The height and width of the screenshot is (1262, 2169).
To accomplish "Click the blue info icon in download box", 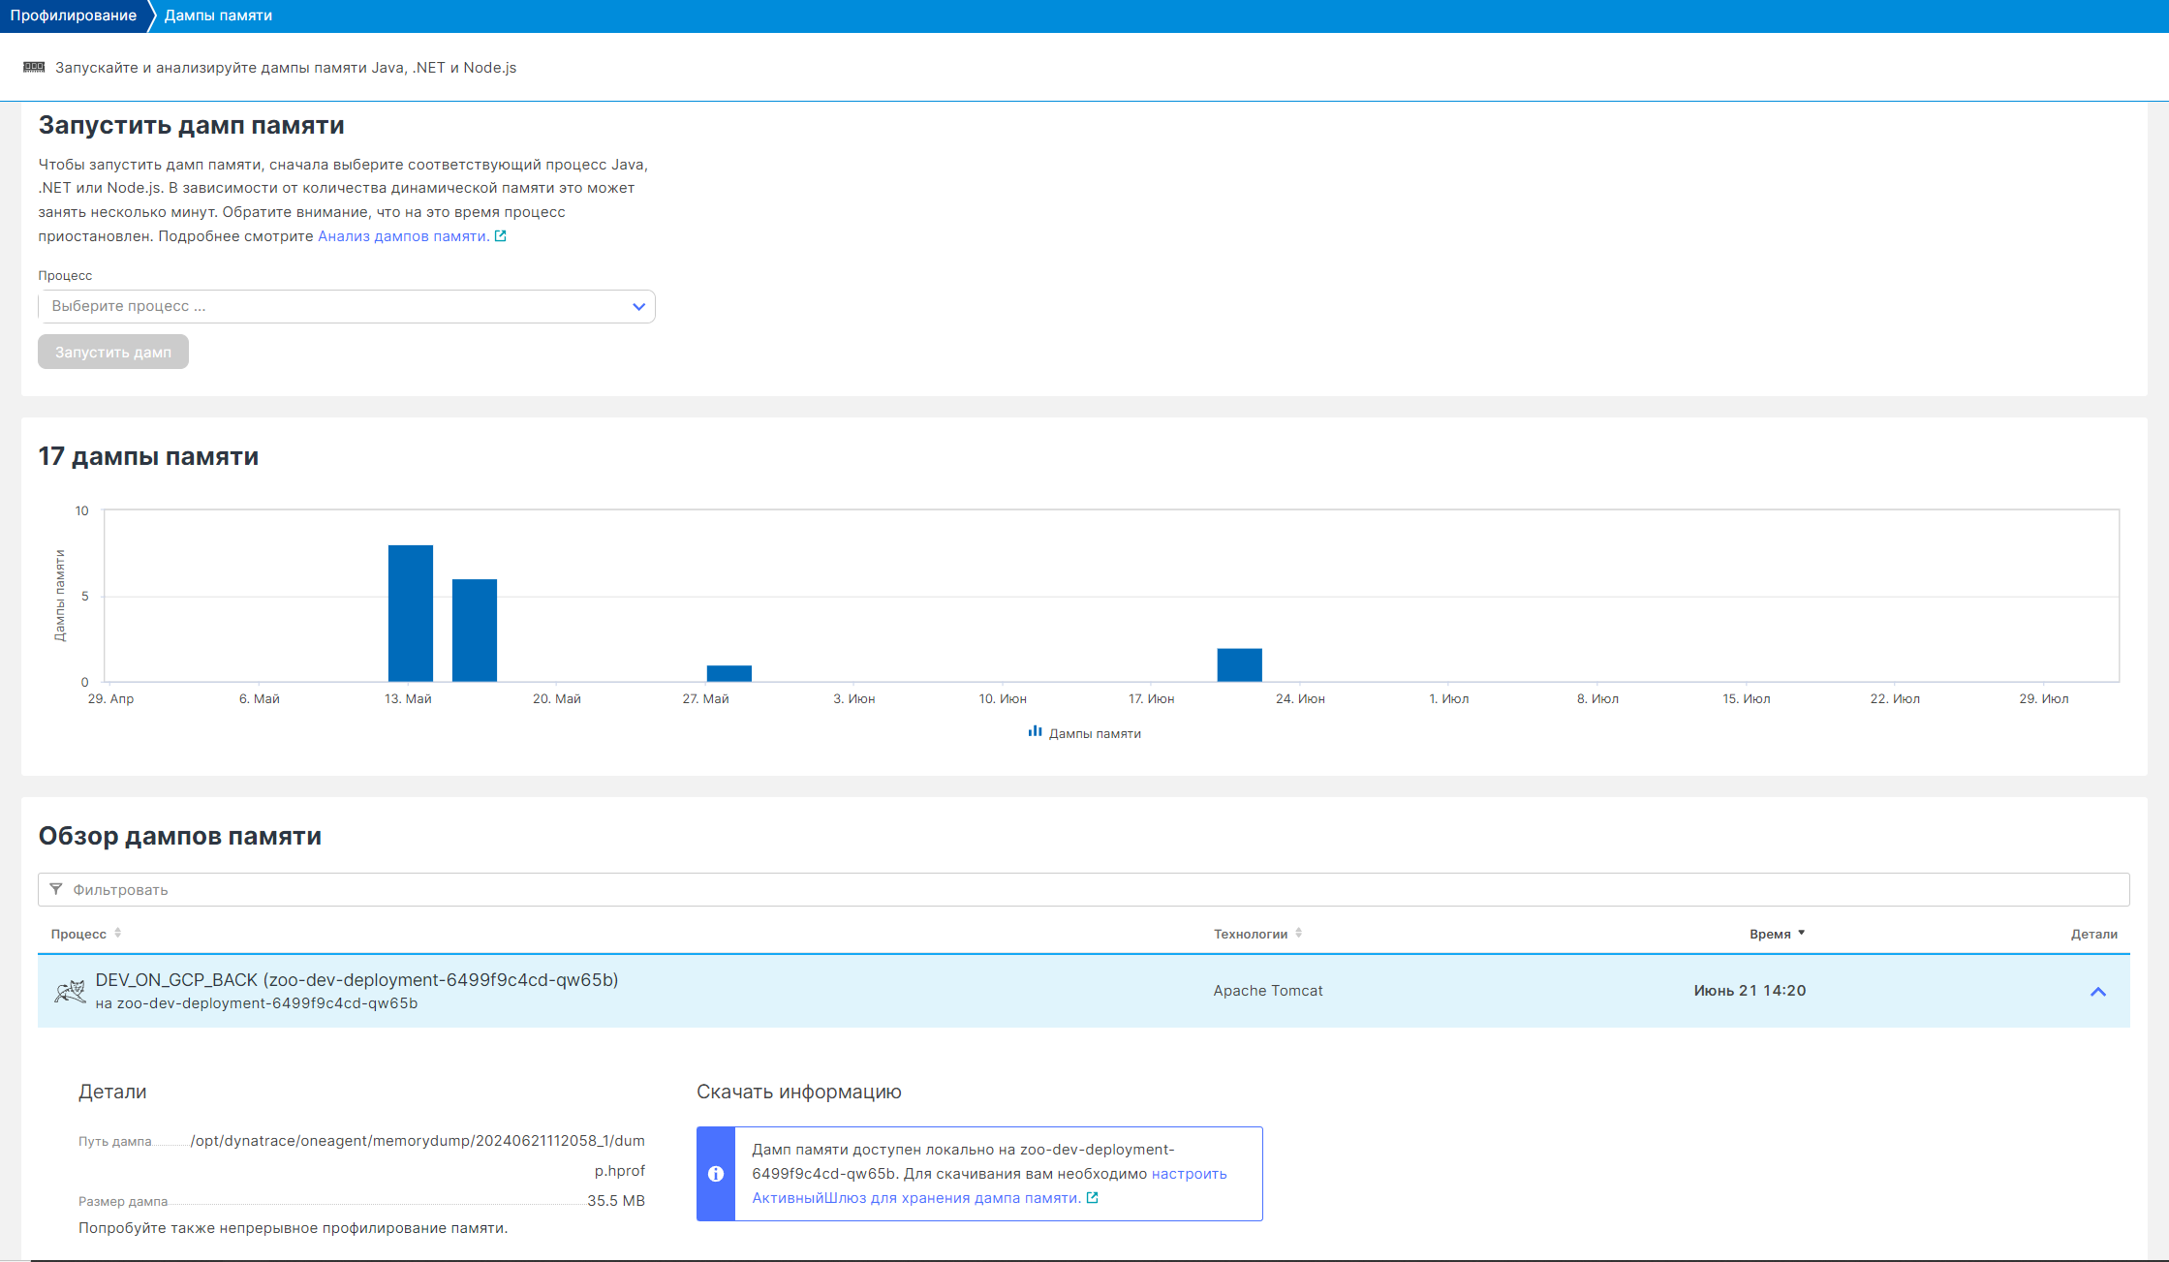I will (x=716, y=1174).
